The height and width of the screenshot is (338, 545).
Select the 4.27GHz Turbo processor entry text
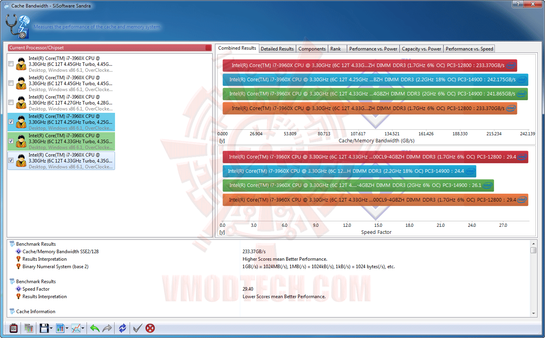[x=70, y=103]
